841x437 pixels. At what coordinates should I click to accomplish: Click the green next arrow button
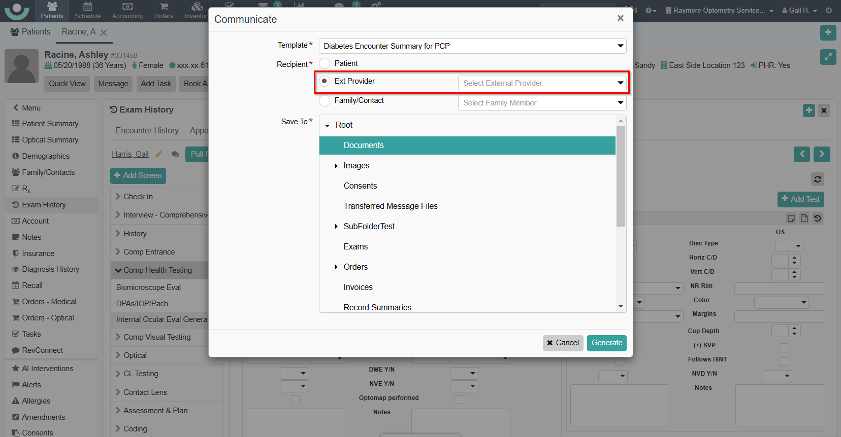pos(821,154)
